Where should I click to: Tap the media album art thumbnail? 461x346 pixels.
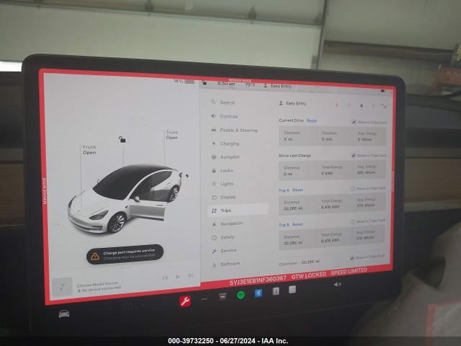[x=62, y=287]
